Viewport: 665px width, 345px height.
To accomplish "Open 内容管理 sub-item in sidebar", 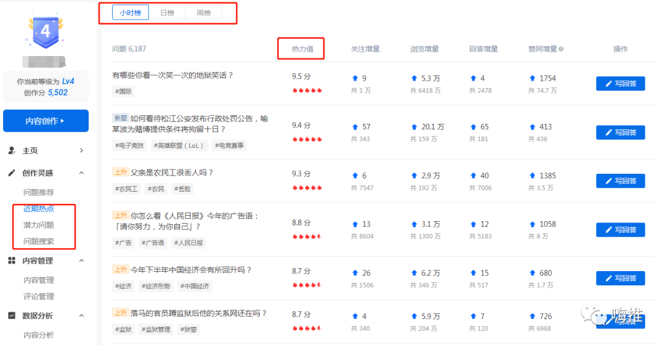I will (x=39, y=280).
